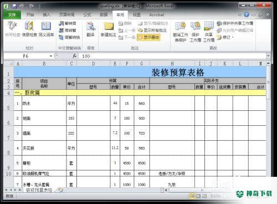277x204 pixels.
Task: Switch to the Acrobat ribbon tab
Action: (156, 15)
